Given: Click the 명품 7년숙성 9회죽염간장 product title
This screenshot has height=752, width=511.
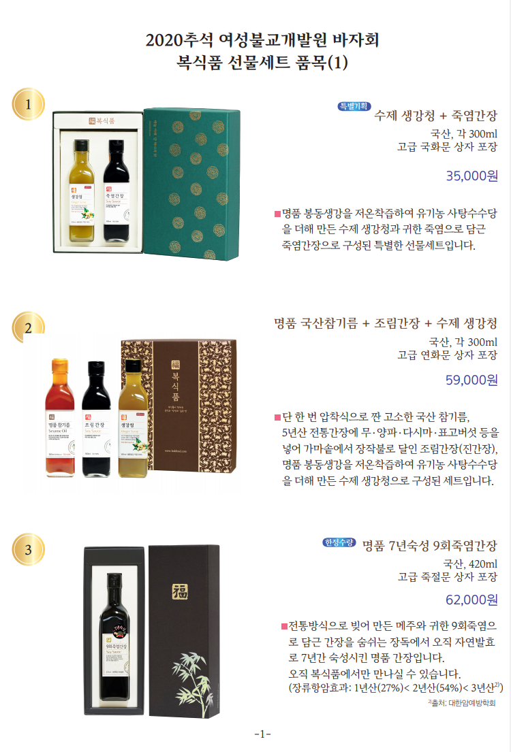Looking at the screenshot, I should [429, 546].
